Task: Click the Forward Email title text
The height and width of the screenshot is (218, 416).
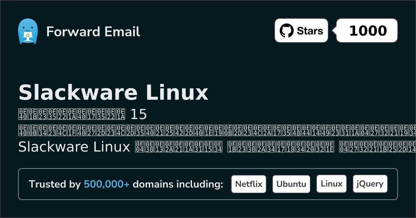Action: click(94, 32)
